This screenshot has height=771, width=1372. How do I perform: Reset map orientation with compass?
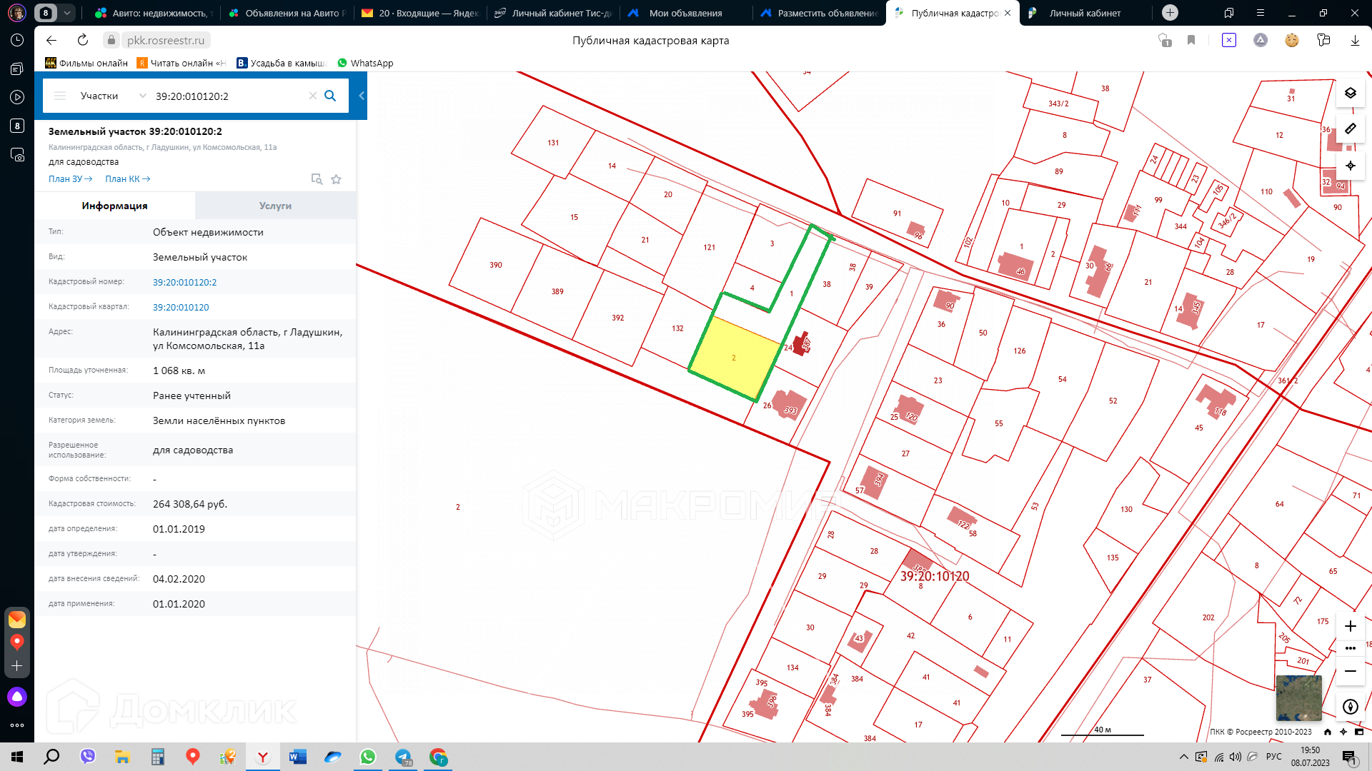pos(1350,707)
